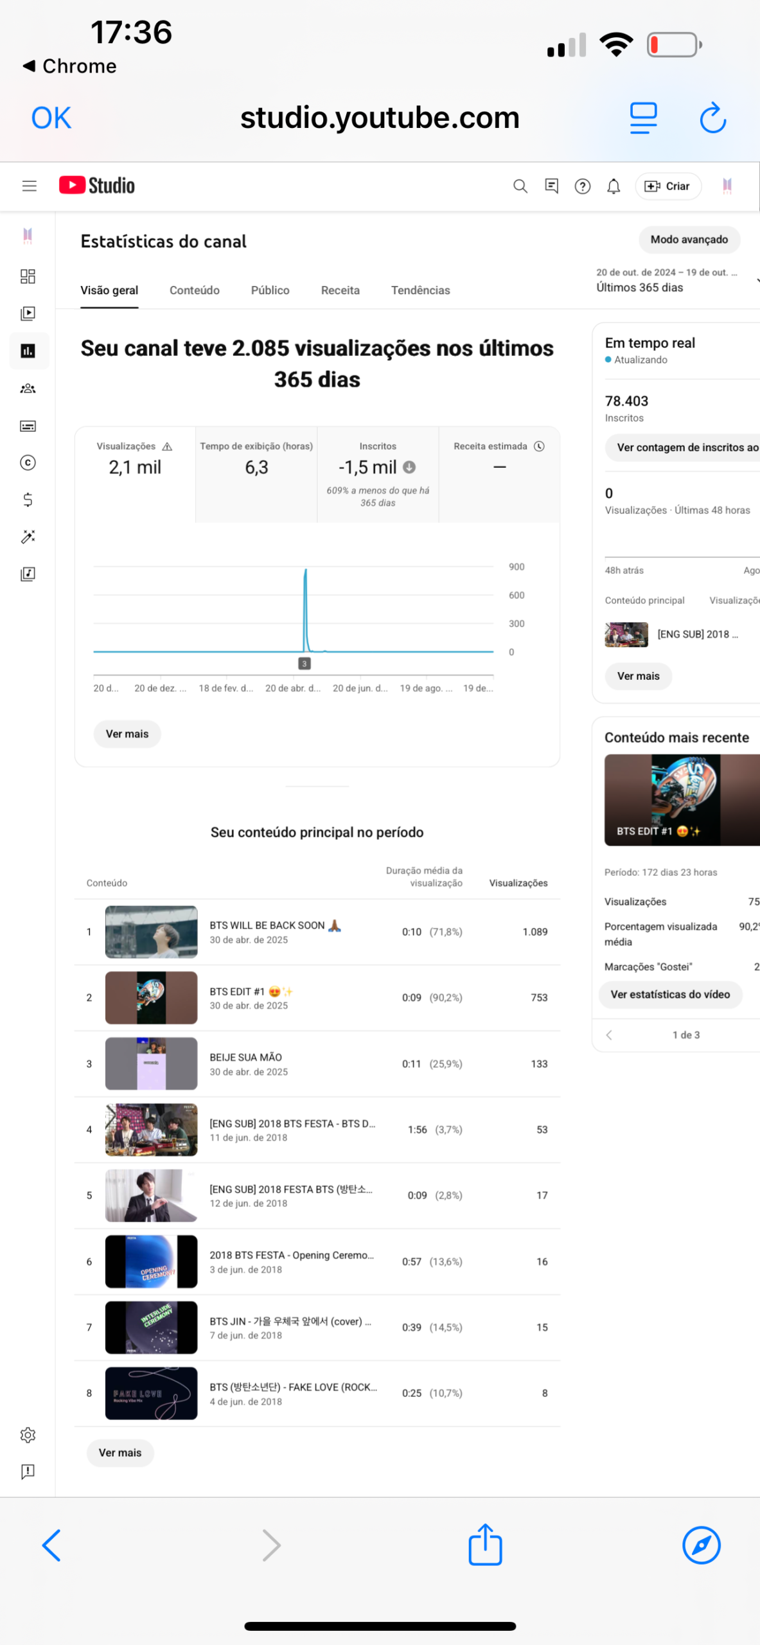This screenshot has height=1645, width=760.
Task: Click Ver mais in Em tempo real card
Action: [639, 676]
